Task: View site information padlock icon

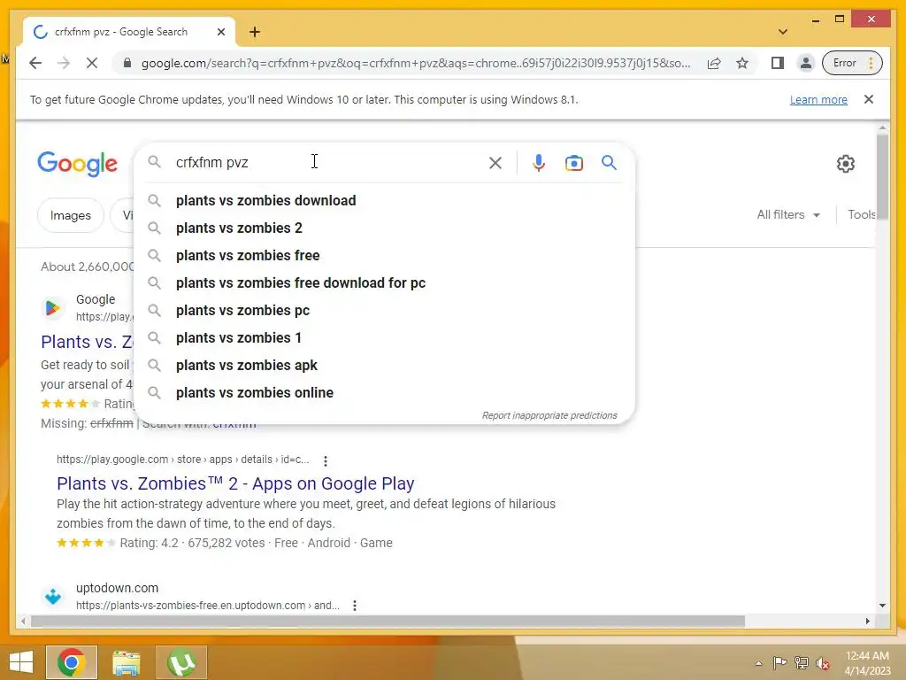Action: [x=127, y=63]
